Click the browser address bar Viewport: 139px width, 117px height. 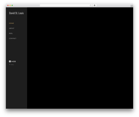coord(66,5)
